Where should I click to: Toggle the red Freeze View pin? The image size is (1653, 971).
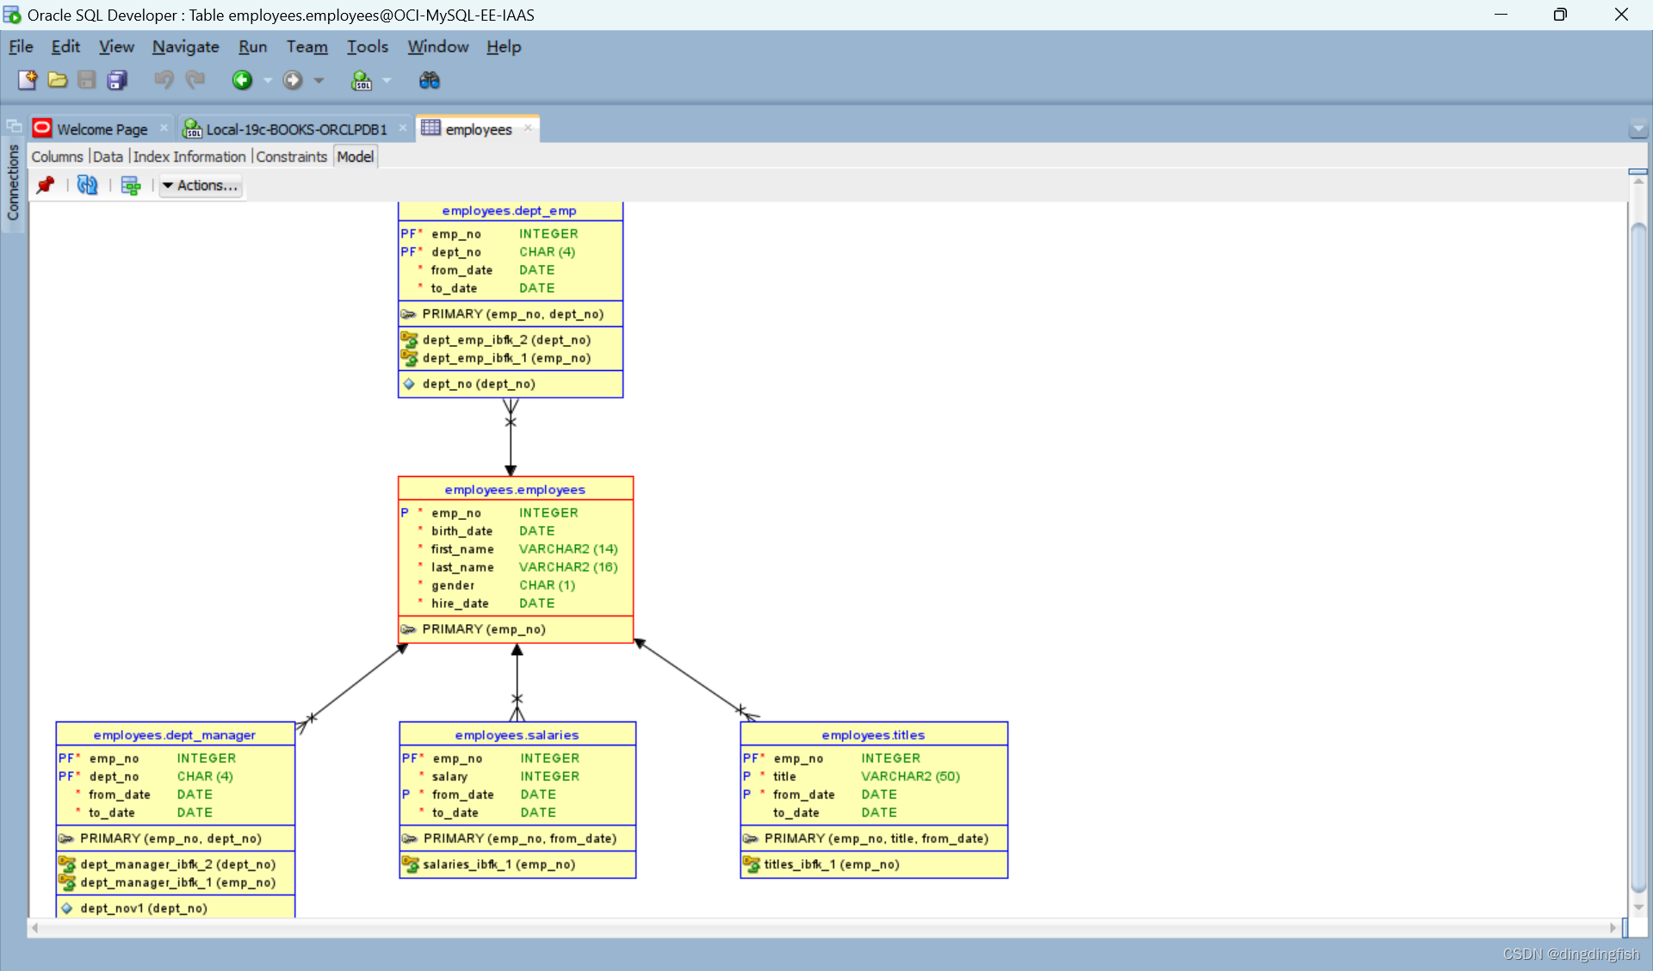[46, 185]
